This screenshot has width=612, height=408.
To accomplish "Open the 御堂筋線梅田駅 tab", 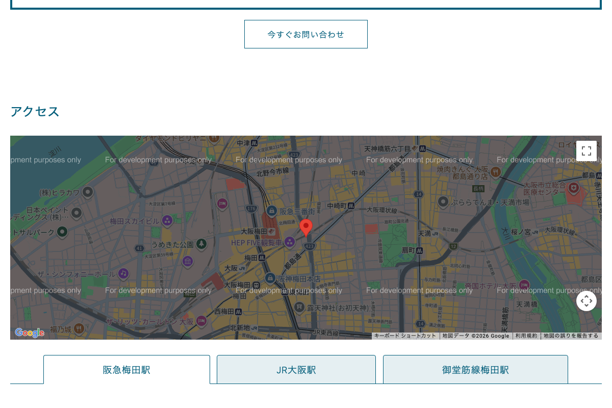I will point(475,370).
